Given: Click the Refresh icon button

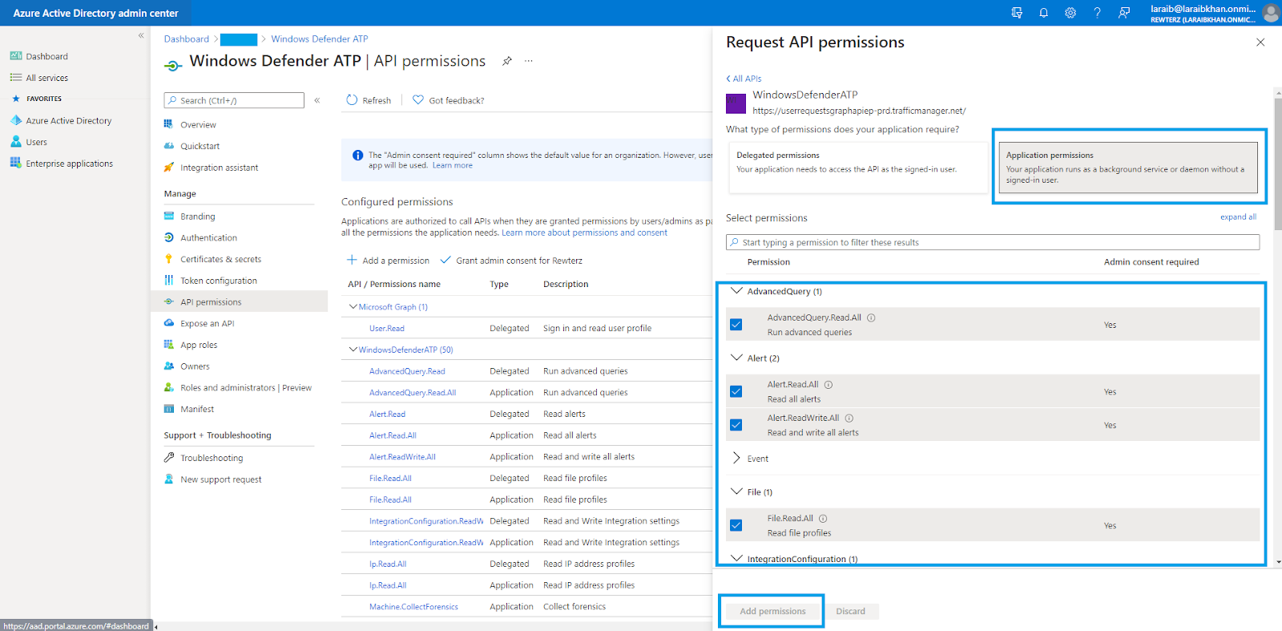Looking at the screenshot, I should coord(352,100).
